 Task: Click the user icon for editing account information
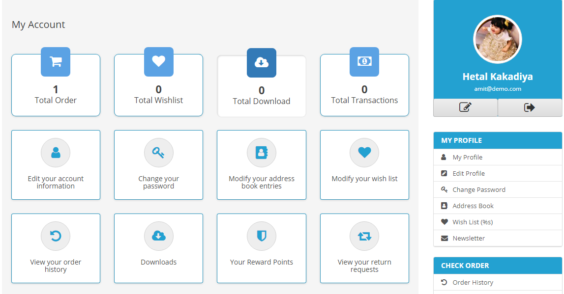(56, 153)
